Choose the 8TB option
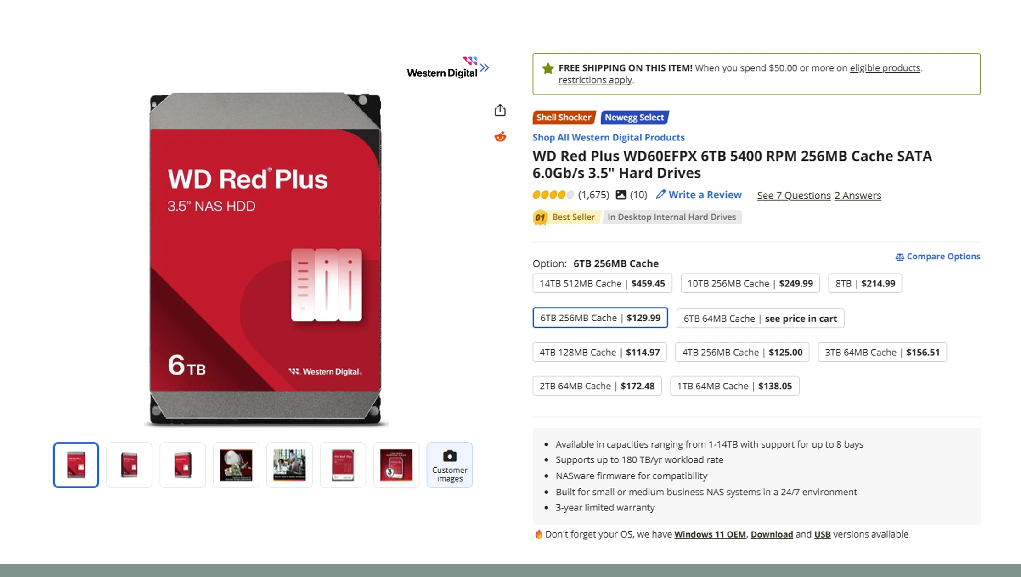Viewport: 1021px width, 577px height. click(x=864, y=283)
